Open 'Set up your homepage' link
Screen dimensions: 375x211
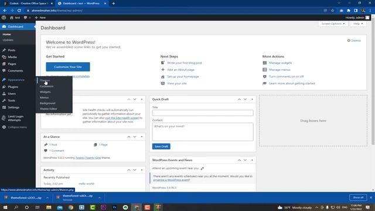pos(183,77)
